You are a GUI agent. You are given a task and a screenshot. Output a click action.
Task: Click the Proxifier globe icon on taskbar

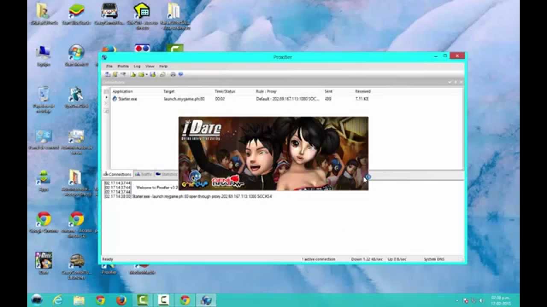206,300
